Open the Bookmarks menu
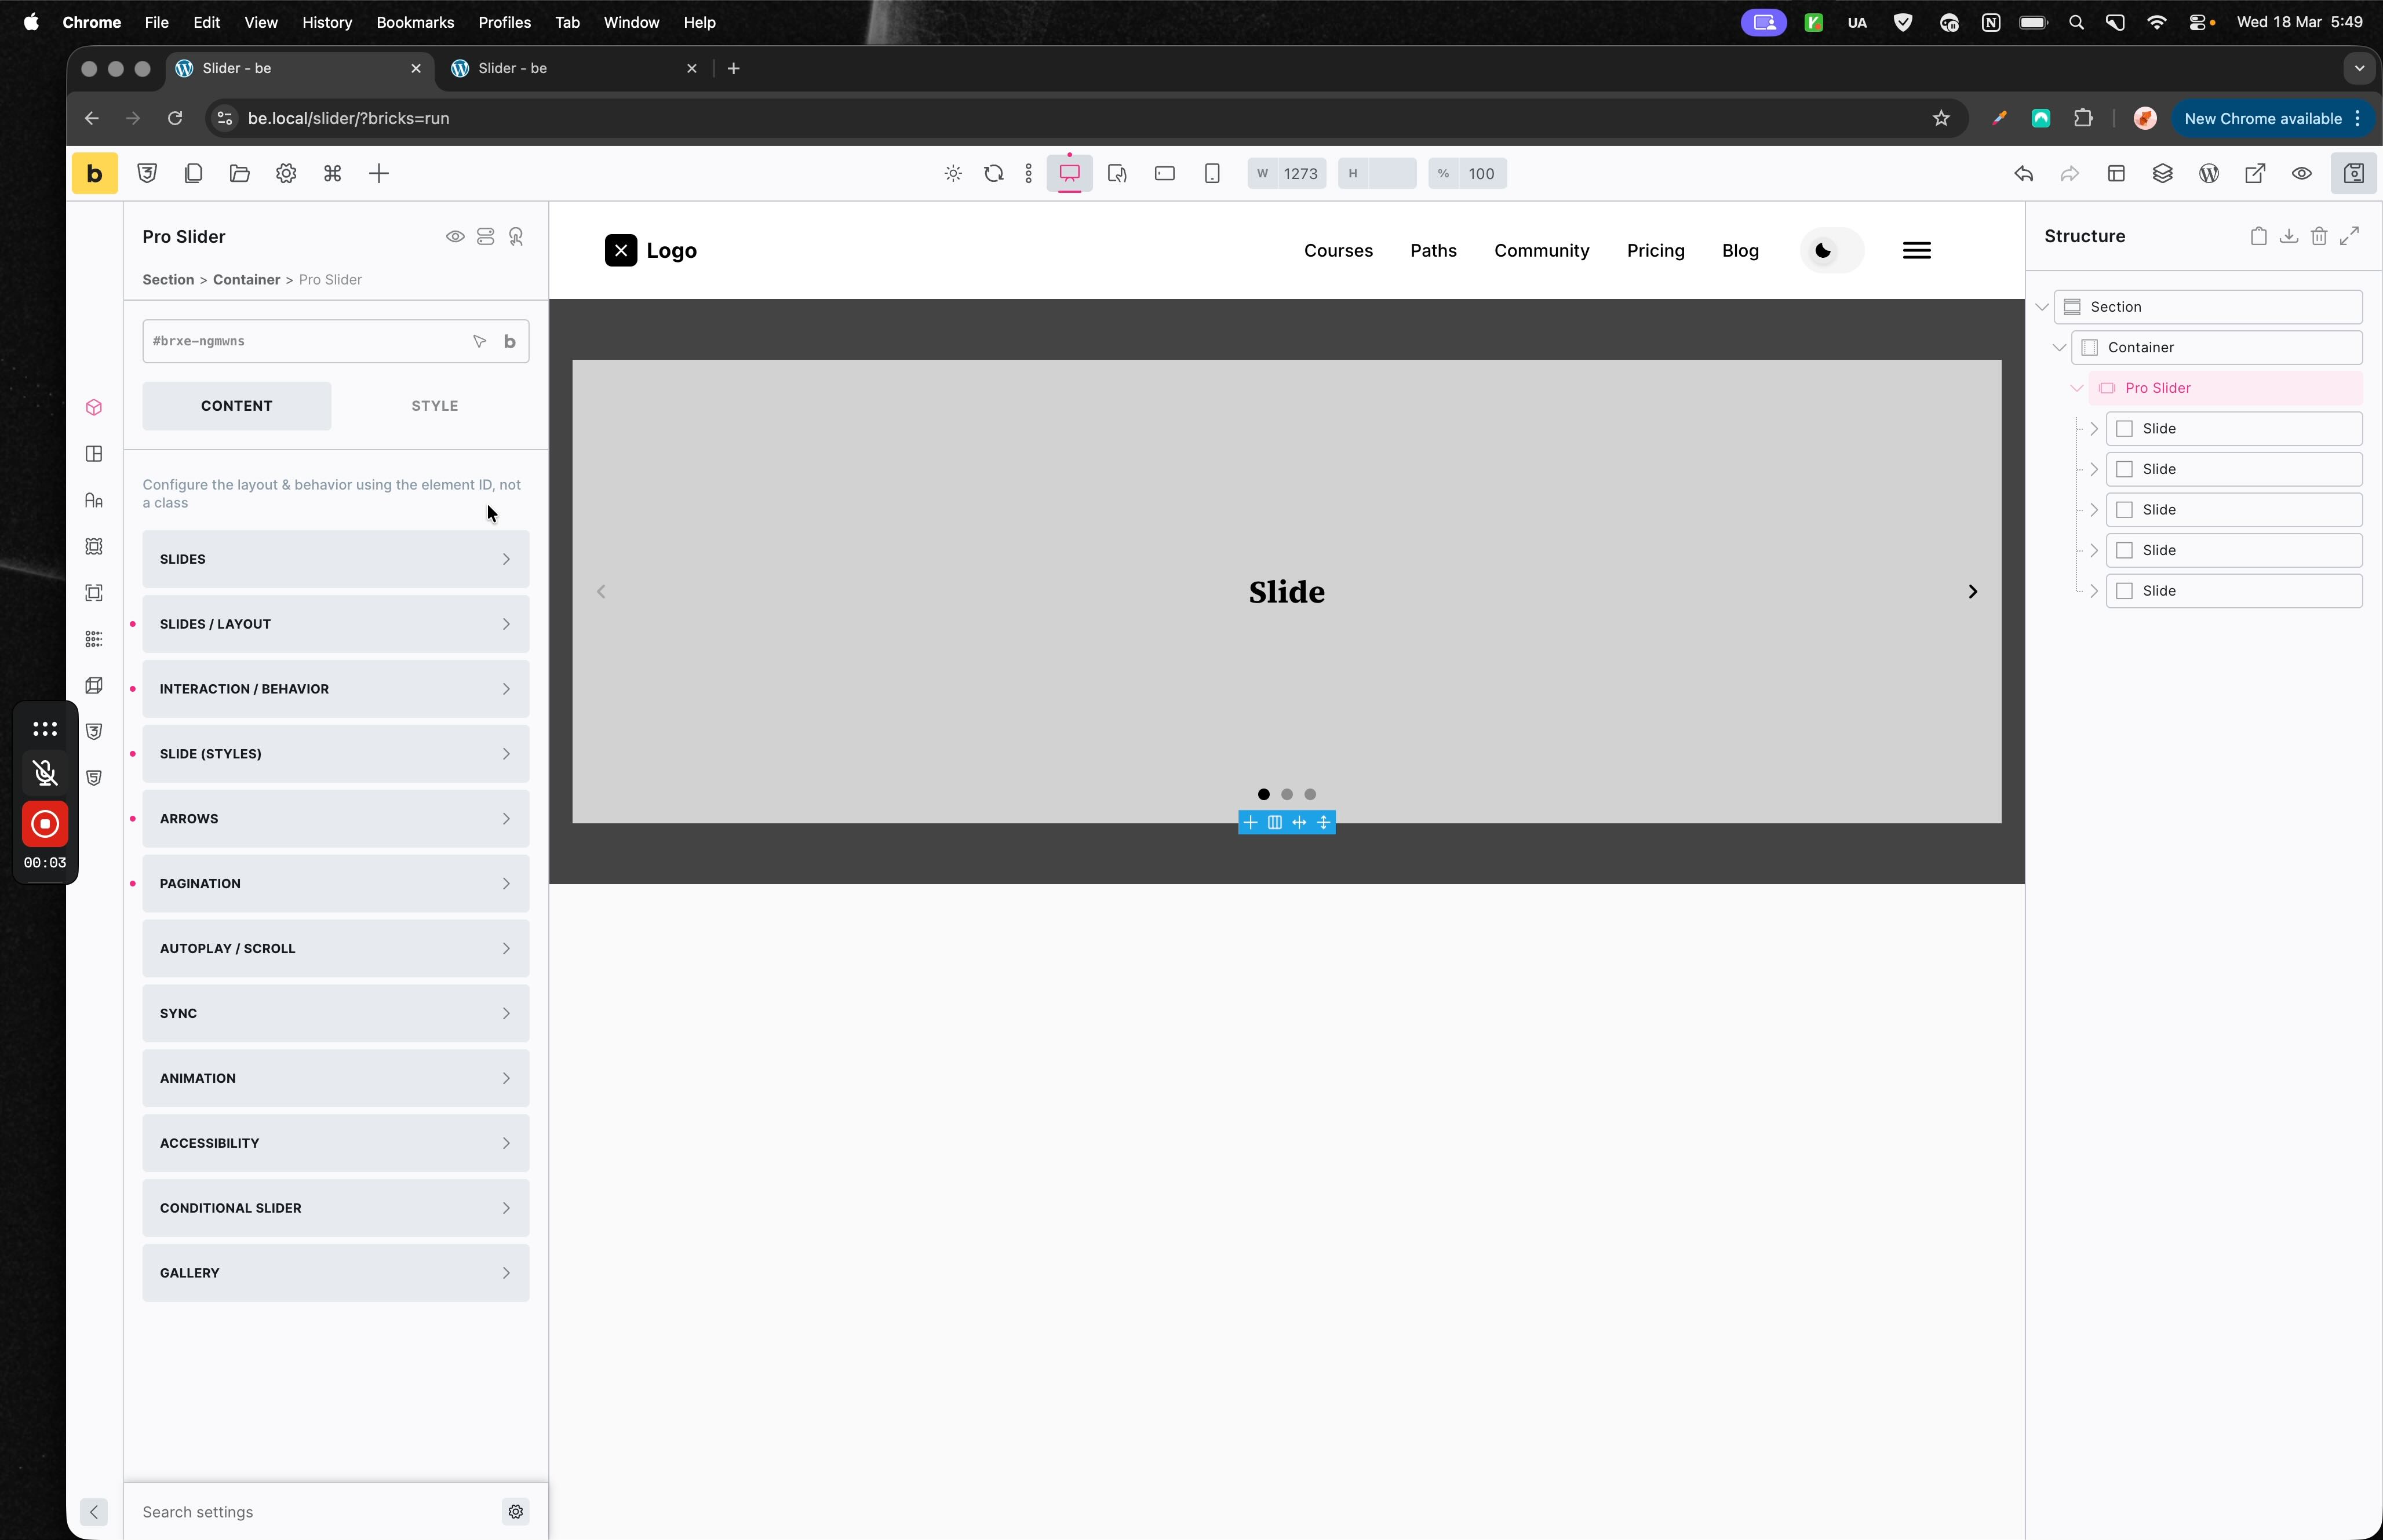This screenshot has height=1540, width=2383. pos(414,22)
